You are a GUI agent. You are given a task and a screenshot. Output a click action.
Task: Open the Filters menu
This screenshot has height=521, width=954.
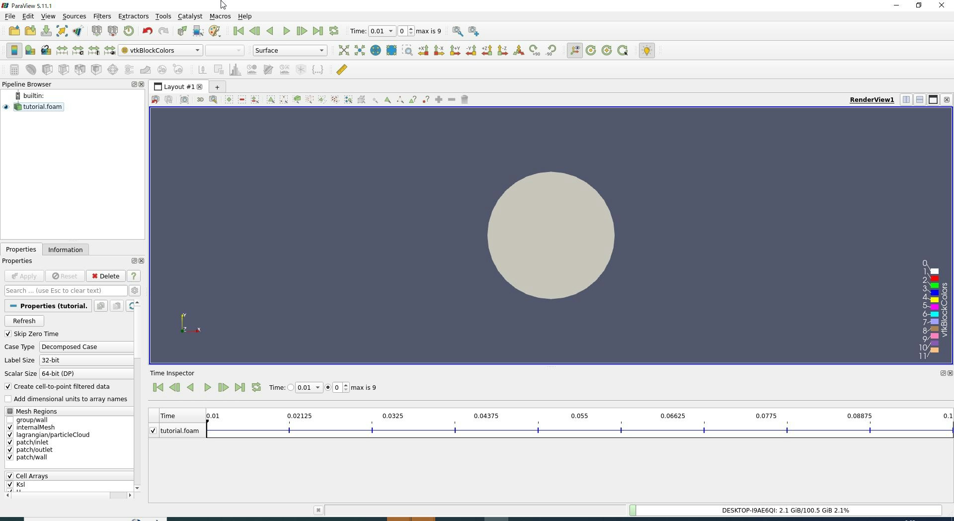coord(102,16)
